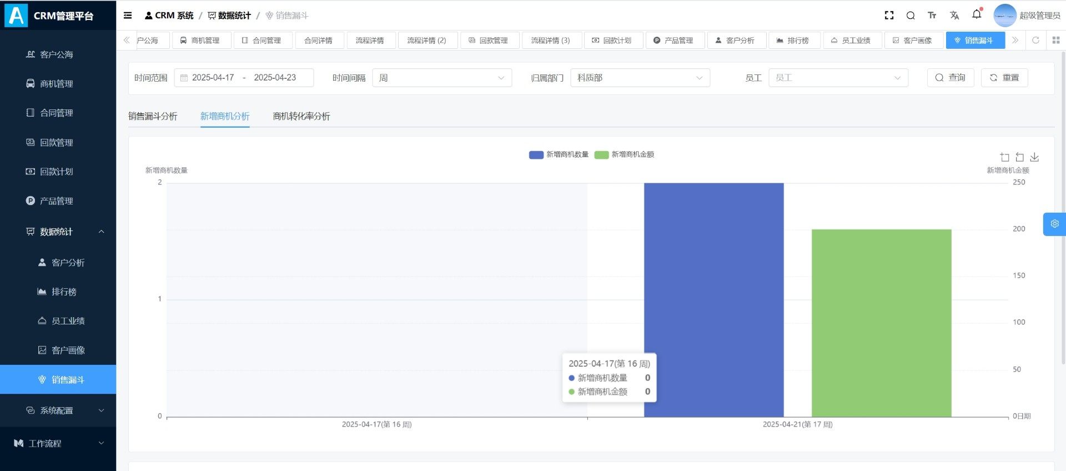Click the user avatar image
Viewport: 1066px width, 471px height.
click(1005, 16)
